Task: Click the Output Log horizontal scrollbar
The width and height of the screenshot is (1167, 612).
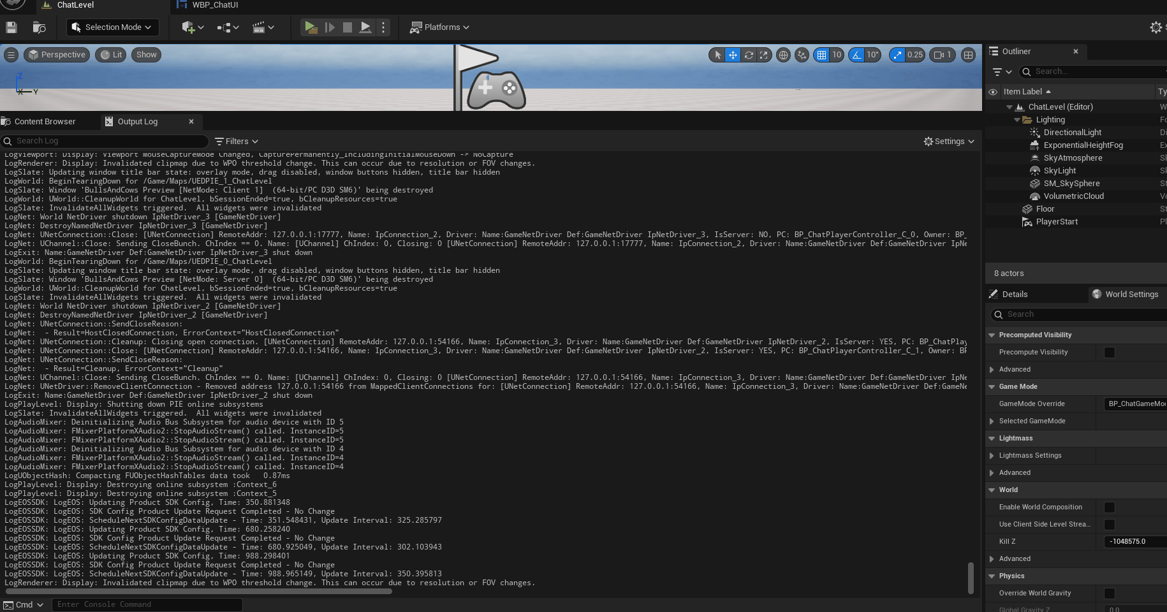Action: 199,591
